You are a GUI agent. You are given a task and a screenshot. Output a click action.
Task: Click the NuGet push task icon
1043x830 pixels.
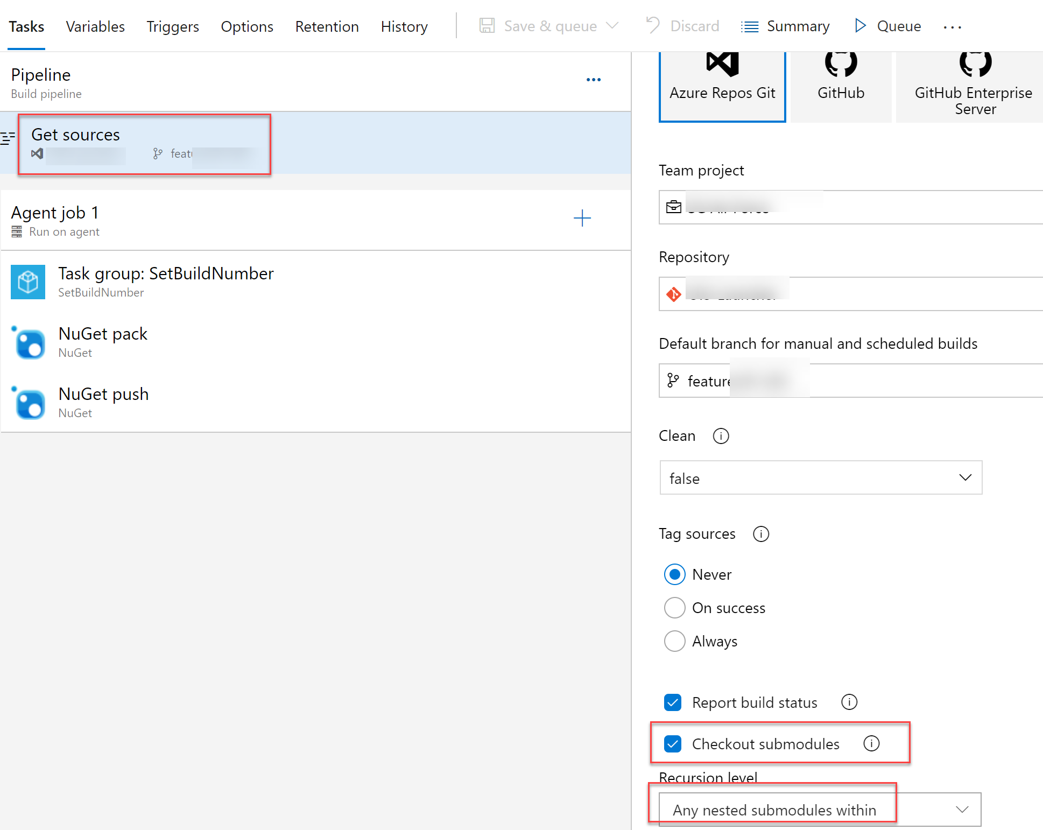click(x=28, y=403)
